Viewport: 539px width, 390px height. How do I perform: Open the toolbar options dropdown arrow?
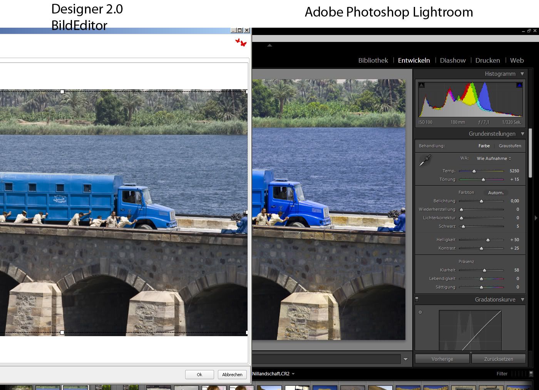405,359
